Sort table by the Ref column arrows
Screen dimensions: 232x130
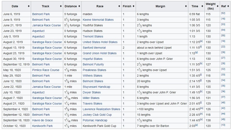pos(228,6)
